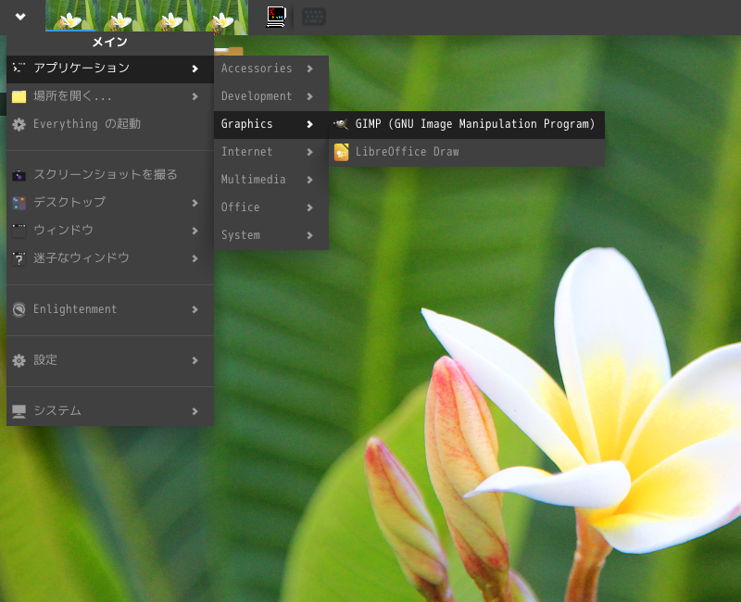Open the Multimedia category
The image size is (741, 602).
click(271, 180)
